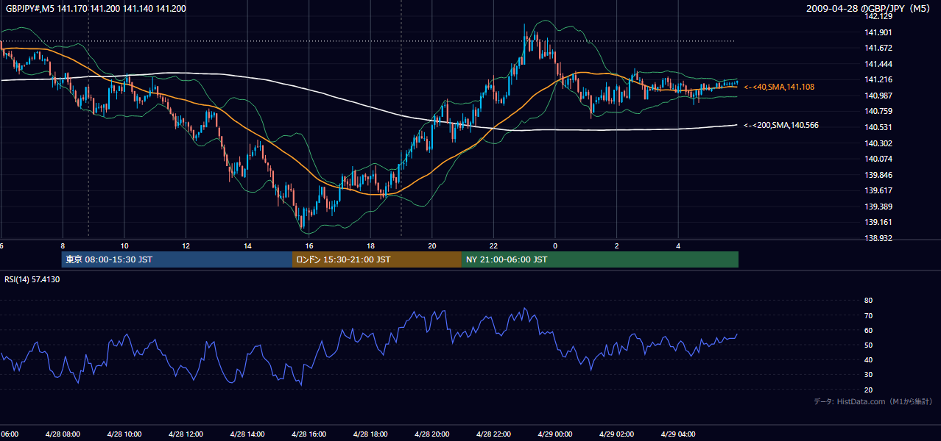Click price level 141.216 on axis

(x=878, y=79)
